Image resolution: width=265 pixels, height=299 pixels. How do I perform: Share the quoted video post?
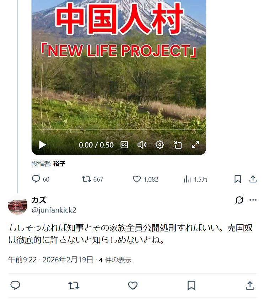click(x=253, y=179)
